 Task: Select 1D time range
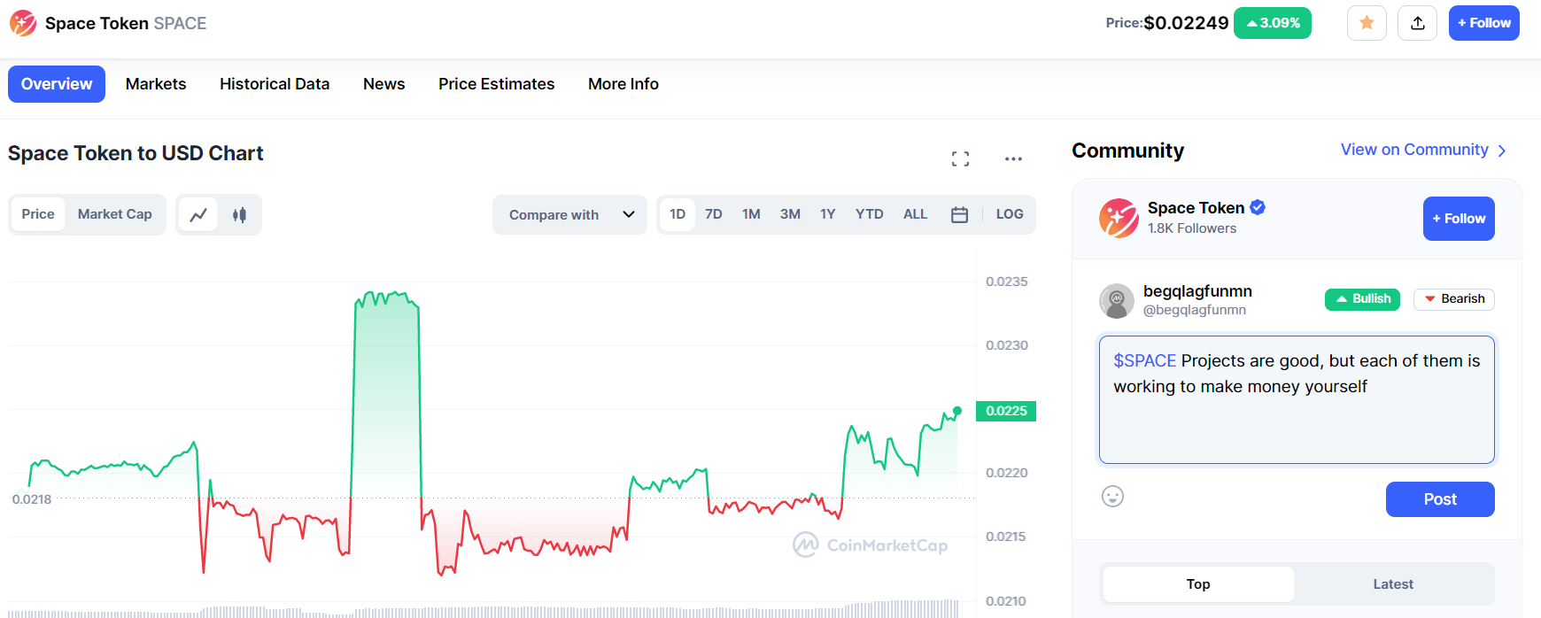678,214
